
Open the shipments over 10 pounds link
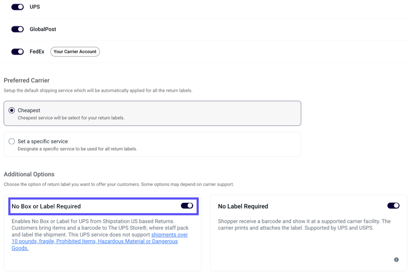(x=169, y=234)
